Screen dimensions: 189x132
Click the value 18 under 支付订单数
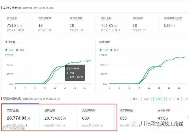coord(72,25)
